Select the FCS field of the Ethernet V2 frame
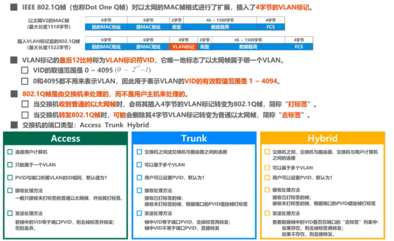The width and height of the screenshot is (394, 241). coord(271,27)
